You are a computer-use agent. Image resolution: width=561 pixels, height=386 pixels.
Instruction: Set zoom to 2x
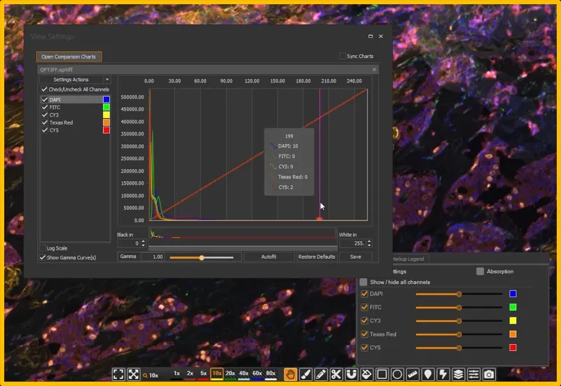pyautogui.click(x=190, y=373)
